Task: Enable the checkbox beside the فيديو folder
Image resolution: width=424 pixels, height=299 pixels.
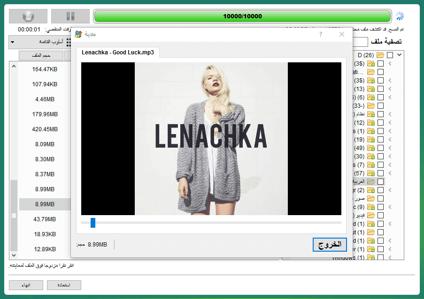Action: click(x=380, y=215)
